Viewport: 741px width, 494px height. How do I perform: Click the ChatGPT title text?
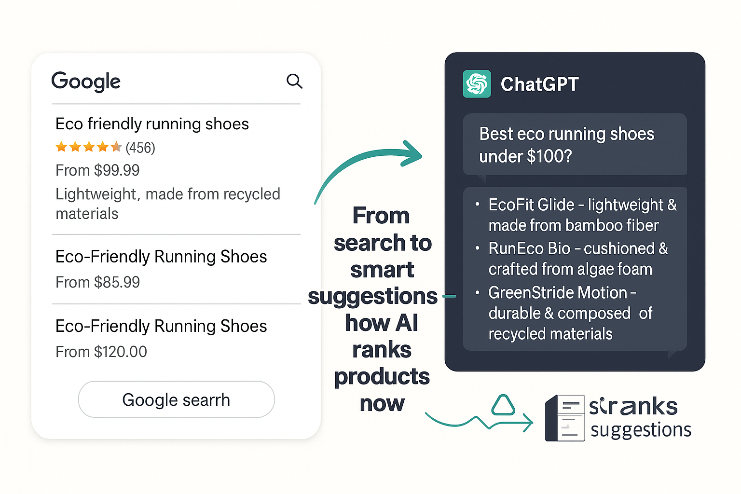tap(539, 84)
